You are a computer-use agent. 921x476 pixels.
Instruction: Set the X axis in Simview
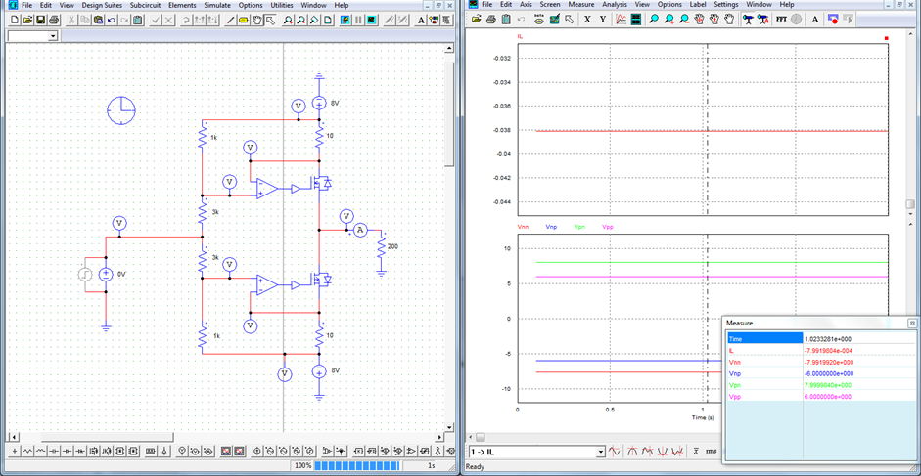pos(587,20)
